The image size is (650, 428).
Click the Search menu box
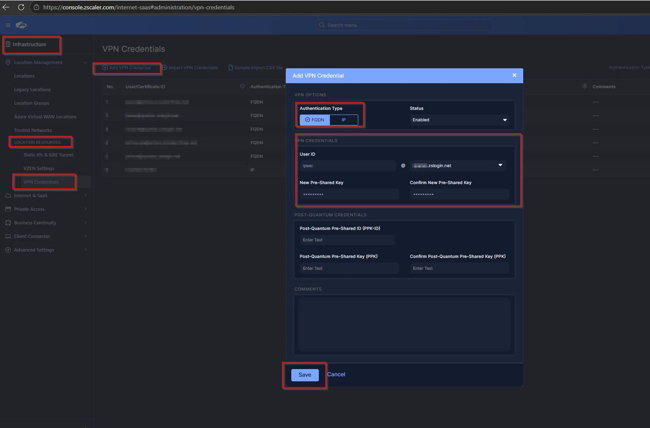coord(405,25)
